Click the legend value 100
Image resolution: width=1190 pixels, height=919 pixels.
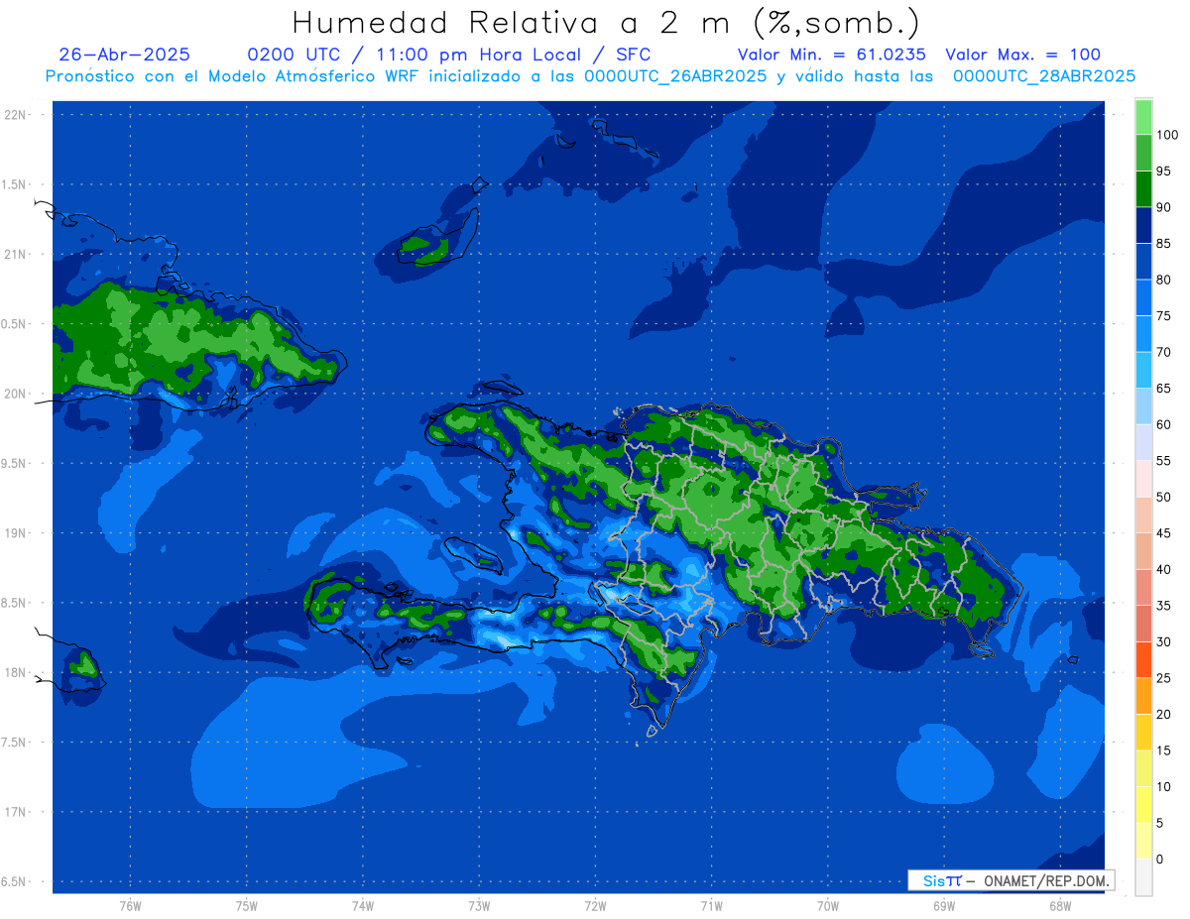[x=1166, y=136]
